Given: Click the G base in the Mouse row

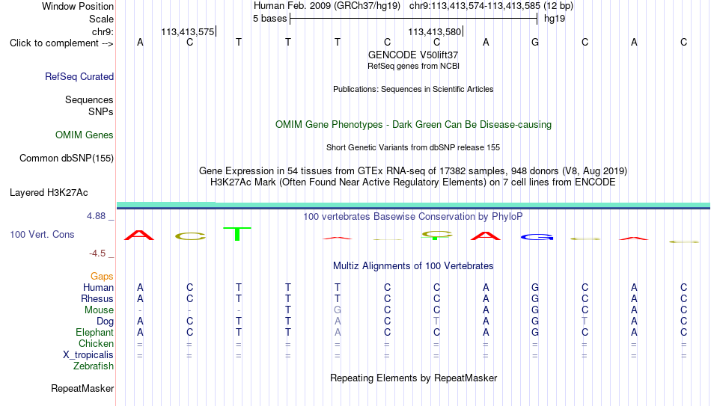Looking at the screenshot, I should coord(338,310).
